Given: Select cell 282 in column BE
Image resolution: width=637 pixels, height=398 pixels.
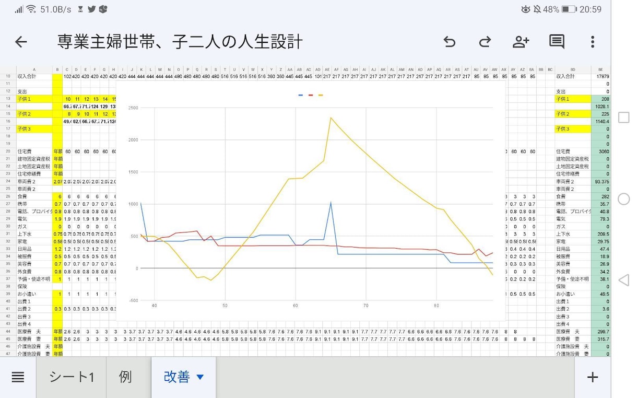Looking at the screenshot, I should point(600,196).
